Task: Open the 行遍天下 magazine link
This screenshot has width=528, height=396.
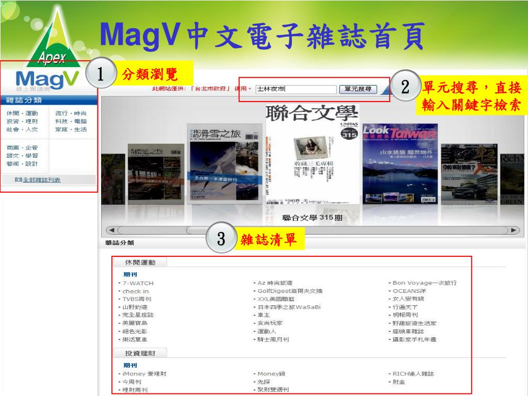Action: pos(405,307)
